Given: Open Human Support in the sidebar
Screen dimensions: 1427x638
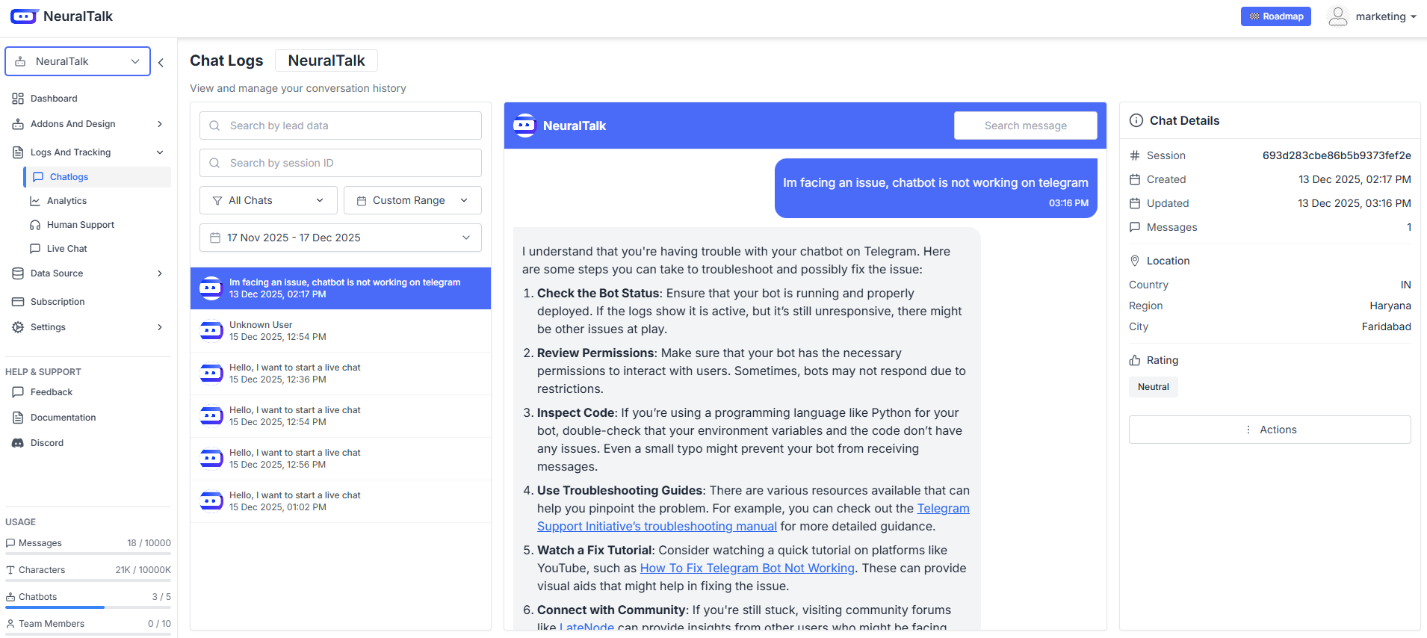Looking at the screenshot, I should (x=80, y=225).
